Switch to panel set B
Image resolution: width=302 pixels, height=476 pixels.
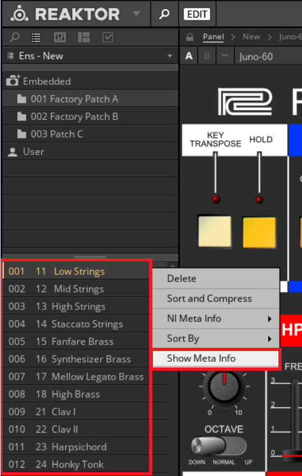tap(207, 56)
